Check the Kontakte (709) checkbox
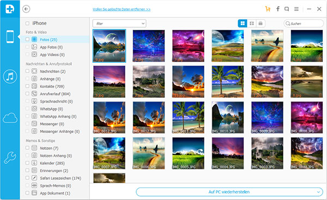 [27, 86]
